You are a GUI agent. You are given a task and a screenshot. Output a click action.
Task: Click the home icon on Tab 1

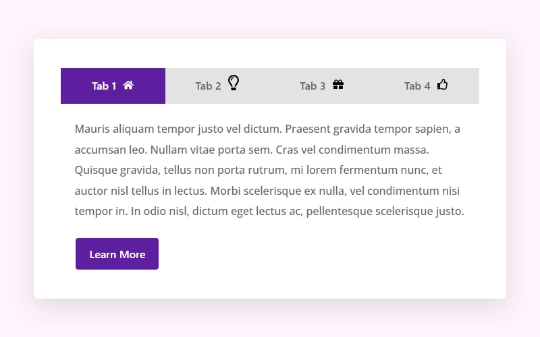coord(128,85)
